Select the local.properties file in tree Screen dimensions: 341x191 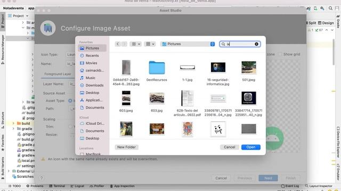point(26,160)
